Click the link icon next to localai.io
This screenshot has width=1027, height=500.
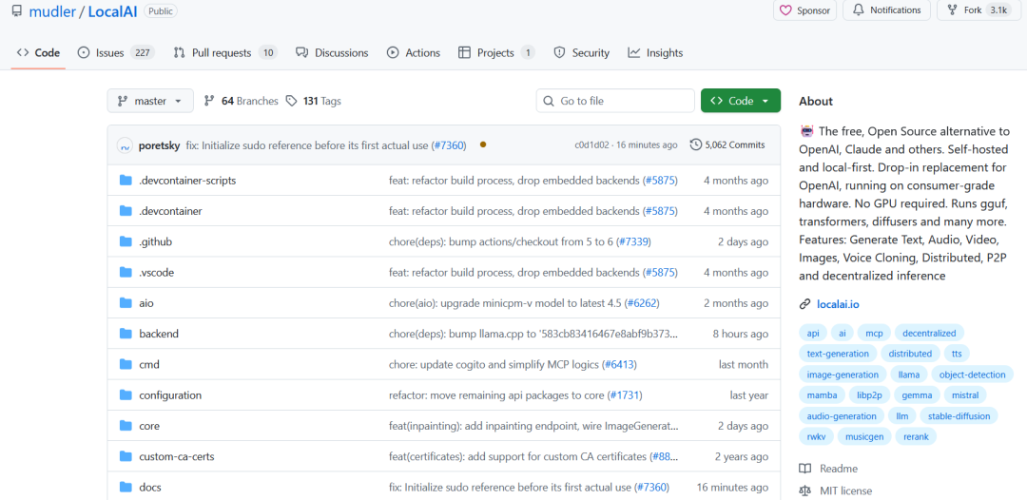click(x=805, y=304)
